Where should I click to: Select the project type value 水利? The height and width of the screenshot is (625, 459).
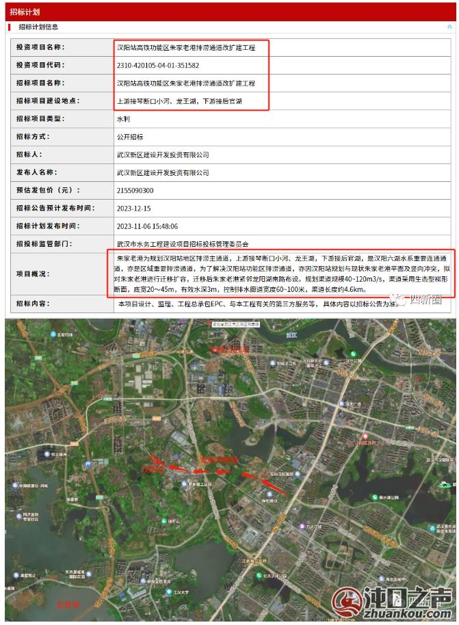pos(123,119)
